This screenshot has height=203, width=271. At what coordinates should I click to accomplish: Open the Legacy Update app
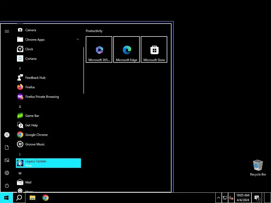pos(48,163)
